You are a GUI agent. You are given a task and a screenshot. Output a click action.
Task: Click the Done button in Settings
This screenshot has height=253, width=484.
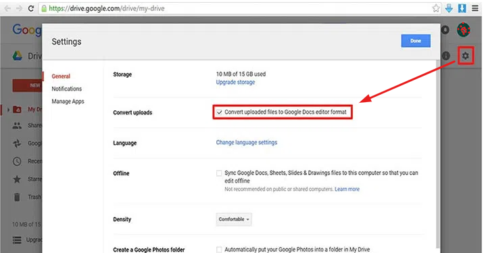[x=416, y=41]
